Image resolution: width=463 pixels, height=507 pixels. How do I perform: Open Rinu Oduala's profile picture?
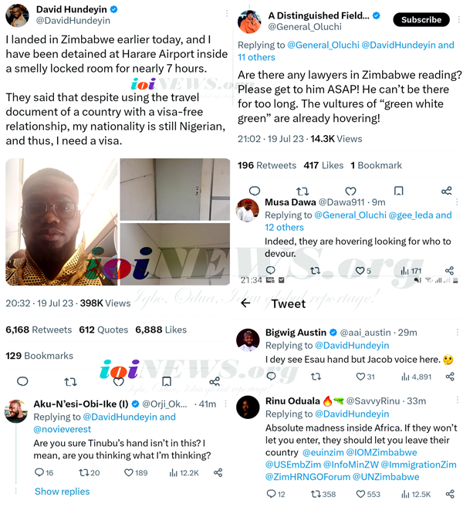point(248,407)
